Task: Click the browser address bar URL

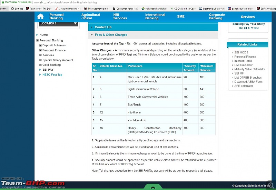Action: [x=65, y=2]
